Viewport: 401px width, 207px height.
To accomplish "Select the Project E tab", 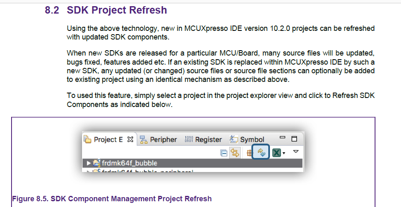I will pos(108,140).
